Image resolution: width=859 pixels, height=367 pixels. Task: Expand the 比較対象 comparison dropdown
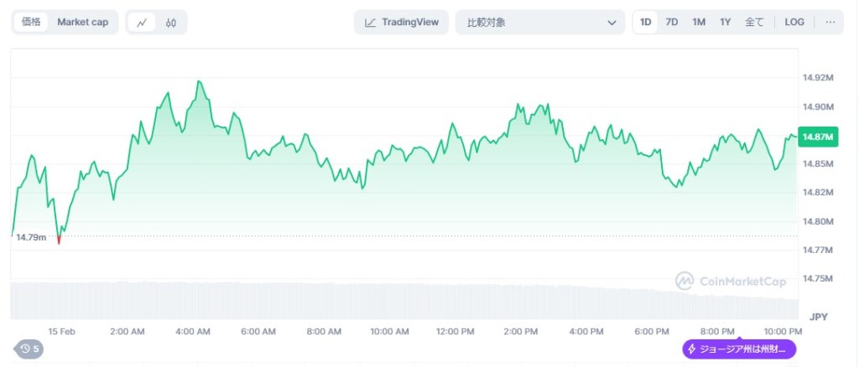pos(540,23)
